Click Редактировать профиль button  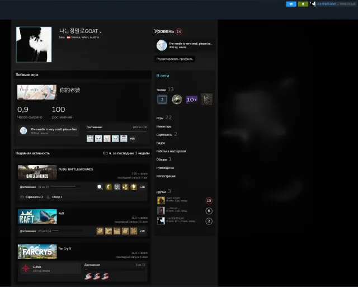[175, 59]
